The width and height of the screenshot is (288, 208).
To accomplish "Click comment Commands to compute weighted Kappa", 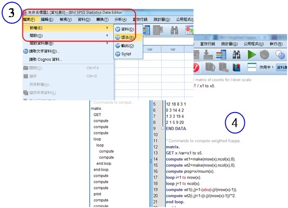I will click(x=204, y=141).
